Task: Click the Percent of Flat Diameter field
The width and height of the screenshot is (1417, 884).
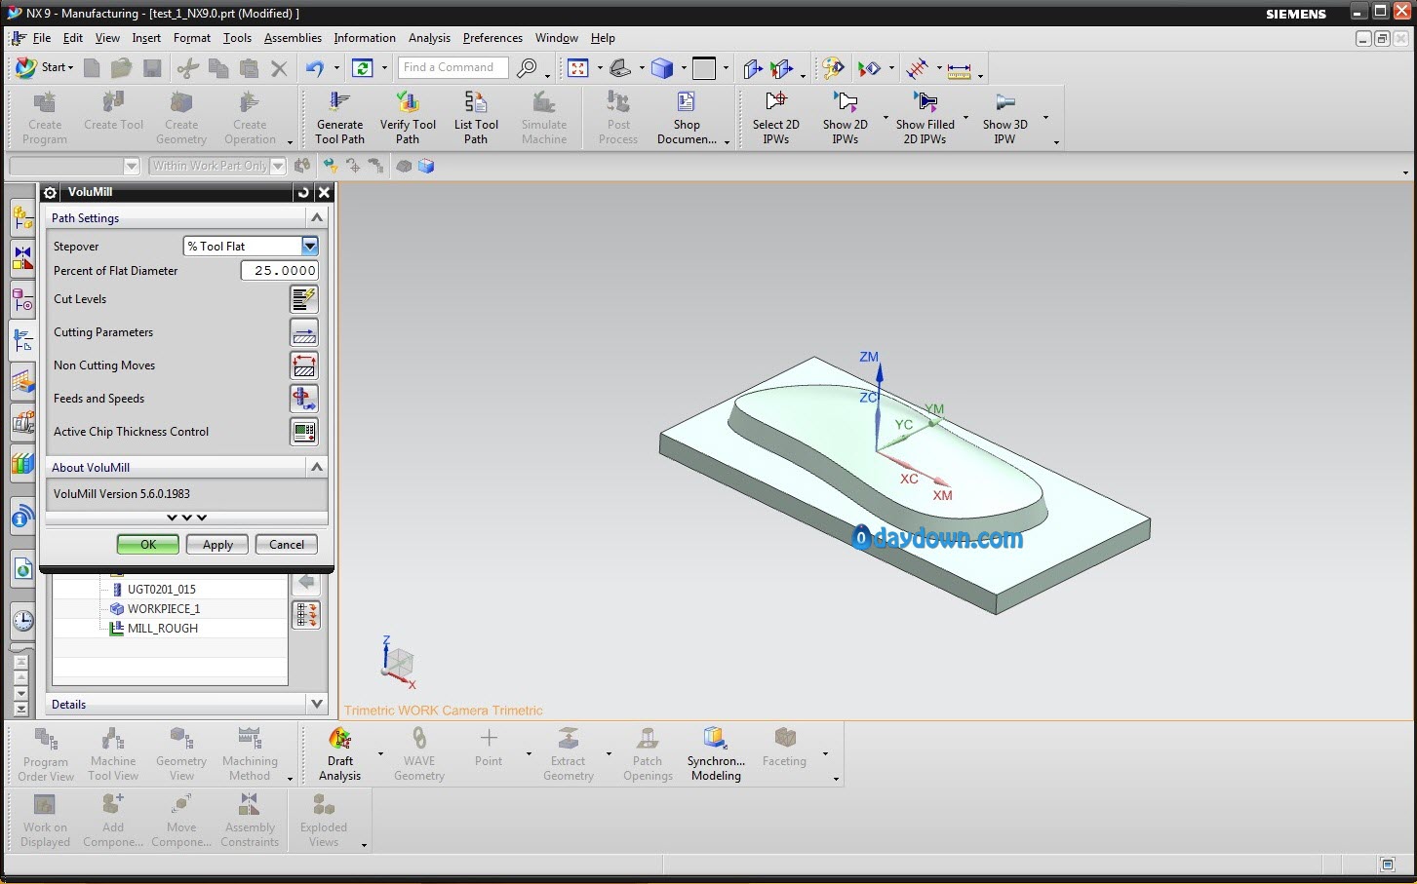Action: 280,271
